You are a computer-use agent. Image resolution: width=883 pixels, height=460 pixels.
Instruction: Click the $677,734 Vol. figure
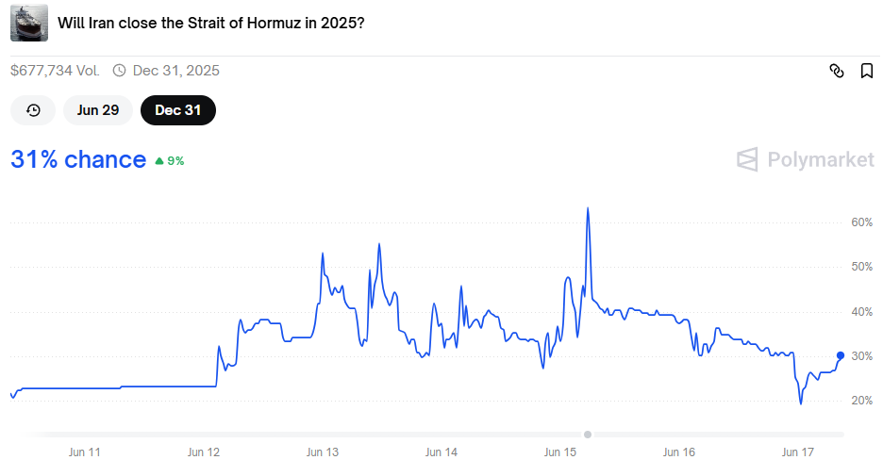click(x=55, y=70)
